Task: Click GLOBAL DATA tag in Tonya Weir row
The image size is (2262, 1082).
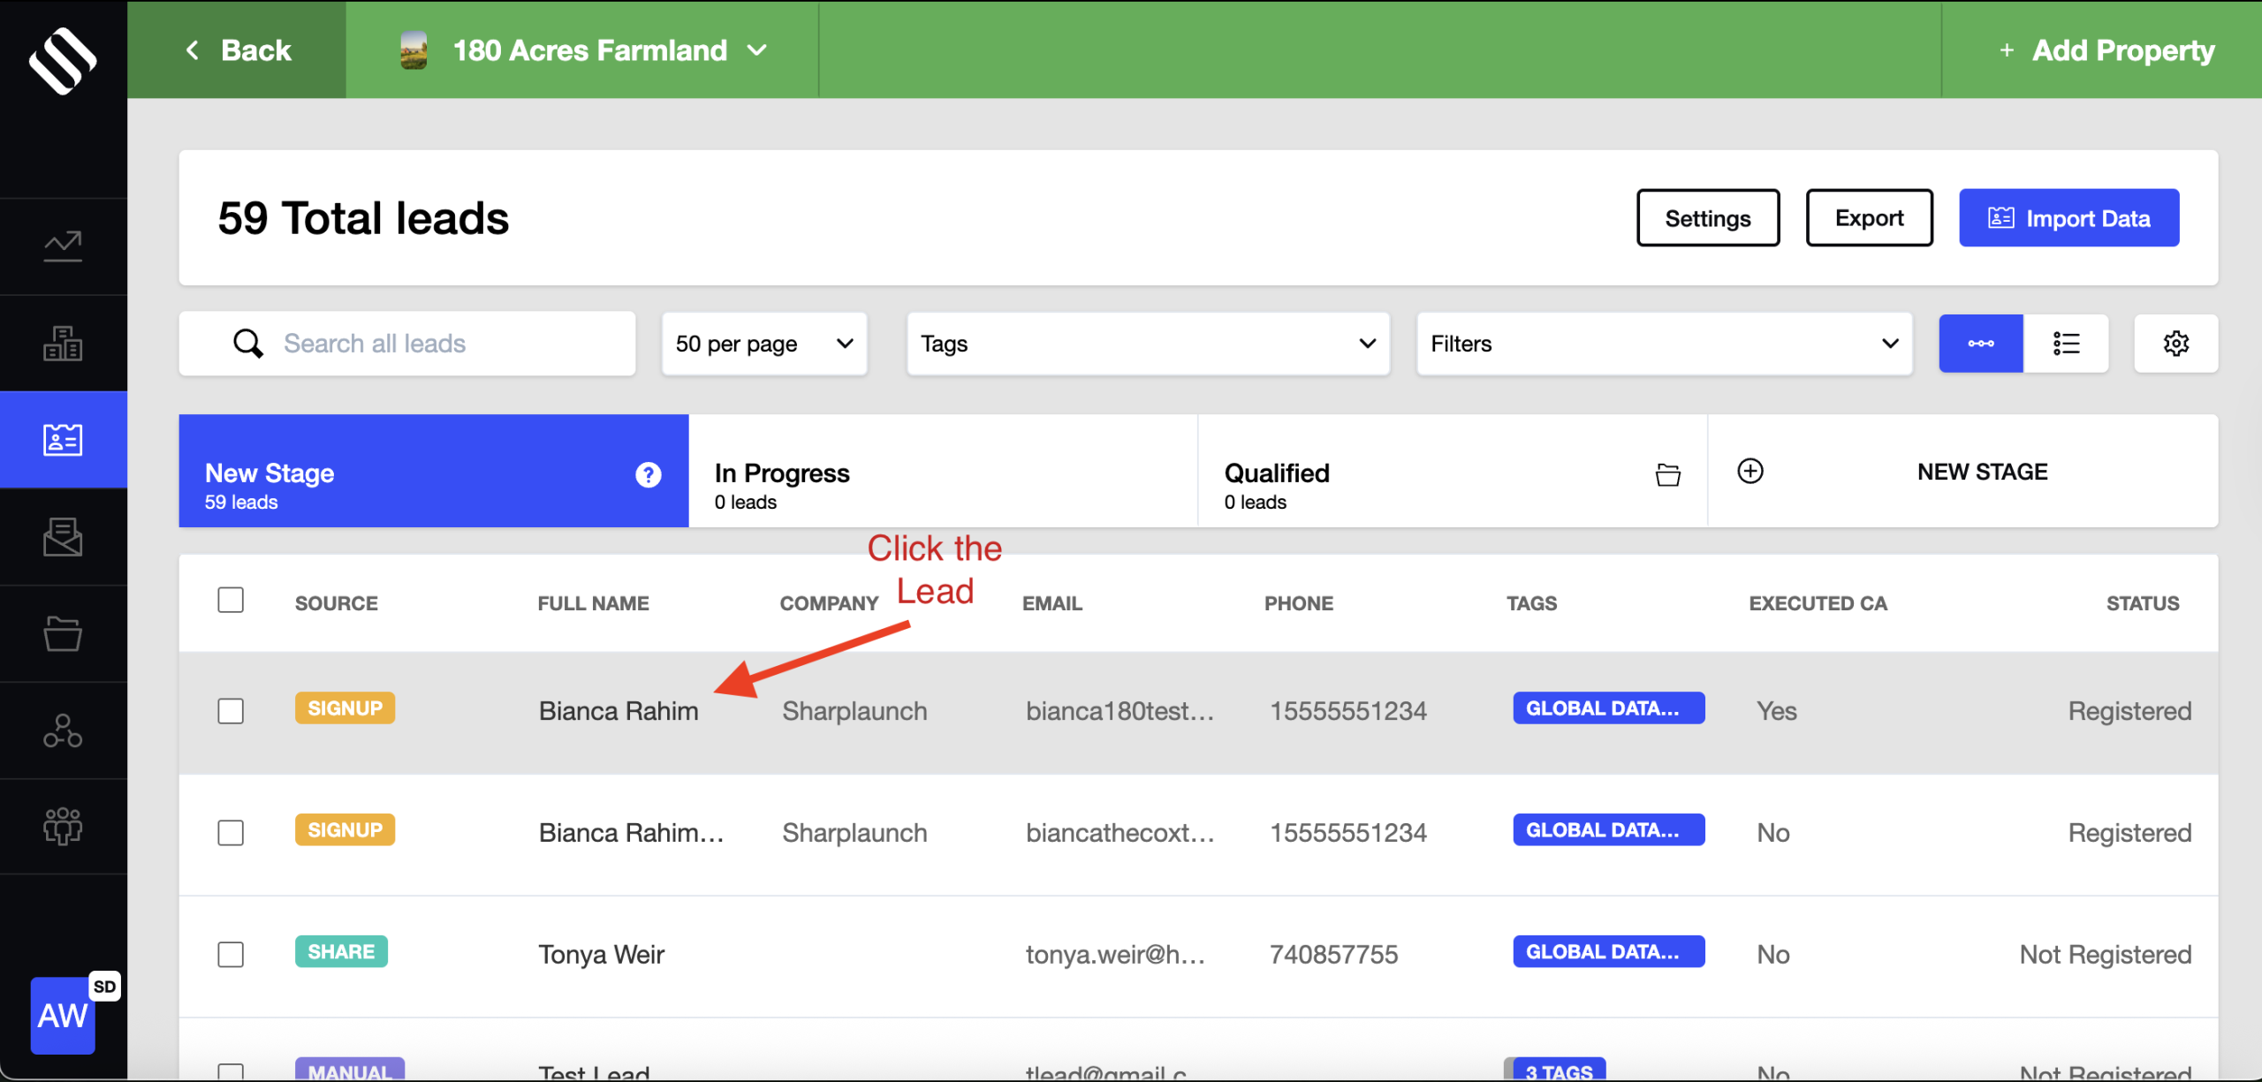Action: 1608,952
